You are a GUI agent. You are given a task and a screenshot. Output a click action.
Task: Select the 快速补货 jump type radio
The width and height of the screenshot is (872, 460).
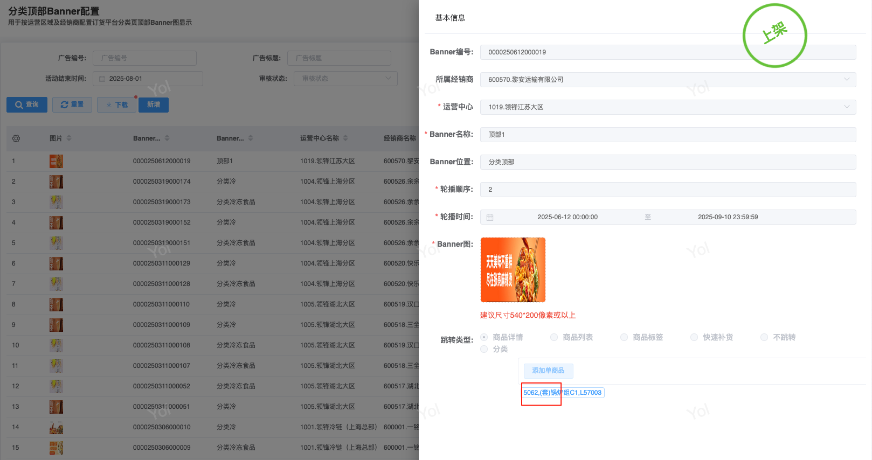click(694, 337)
